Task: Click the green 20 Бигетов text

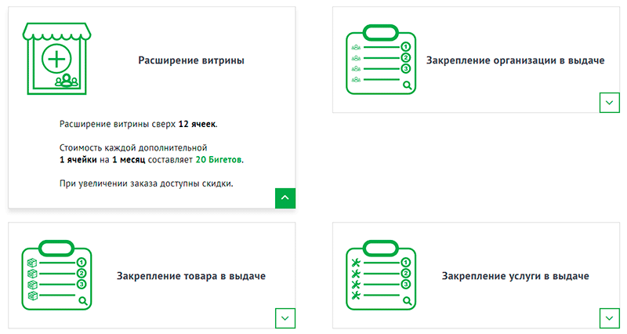Action: coord(219,160)
